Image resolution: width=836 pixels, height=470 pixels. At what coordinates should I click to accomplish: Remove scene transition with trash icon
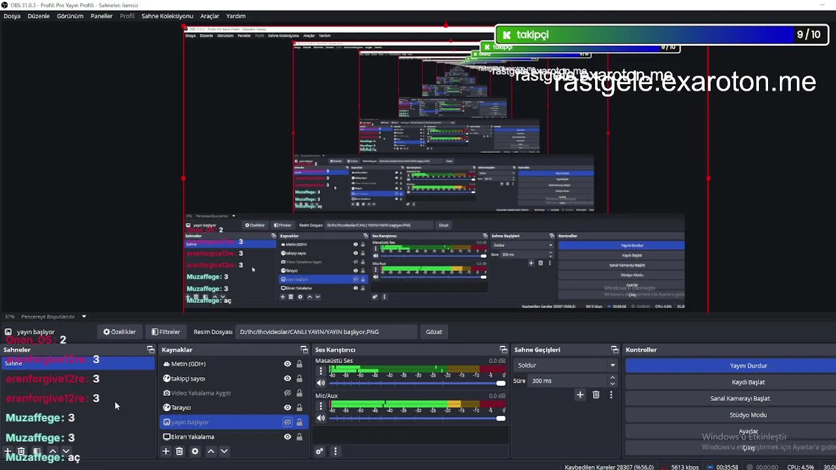point(596,394)
